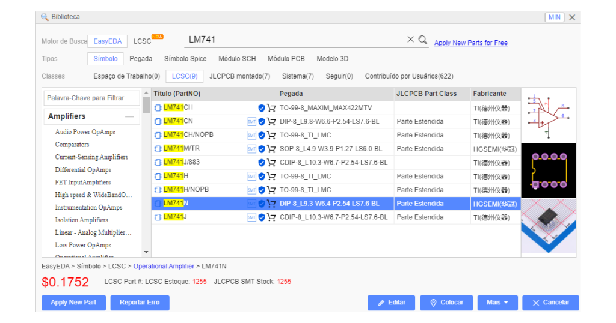616x323 pixels.
Task: Select the Comparators category
Action: click(72, 145)
